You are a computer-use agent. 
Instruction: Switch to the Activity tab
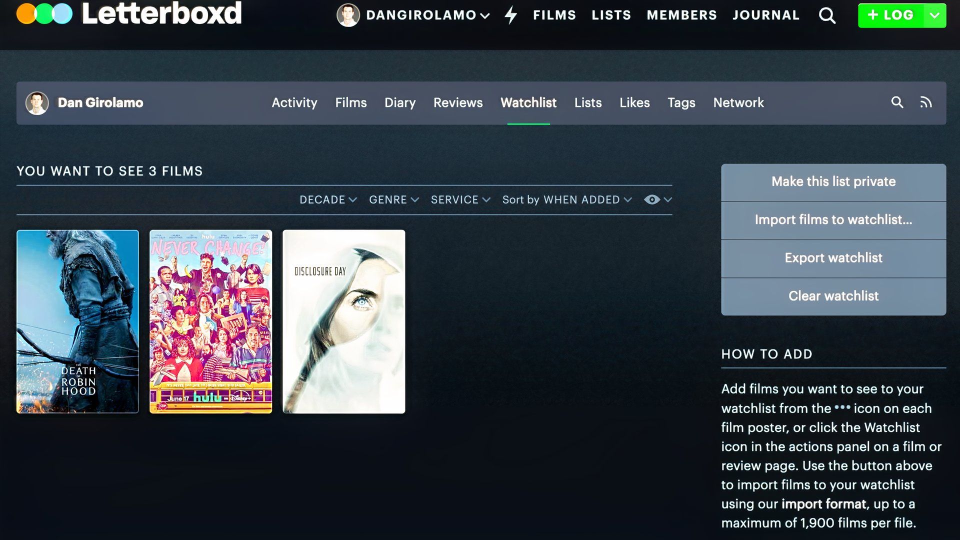pos(294,102)
